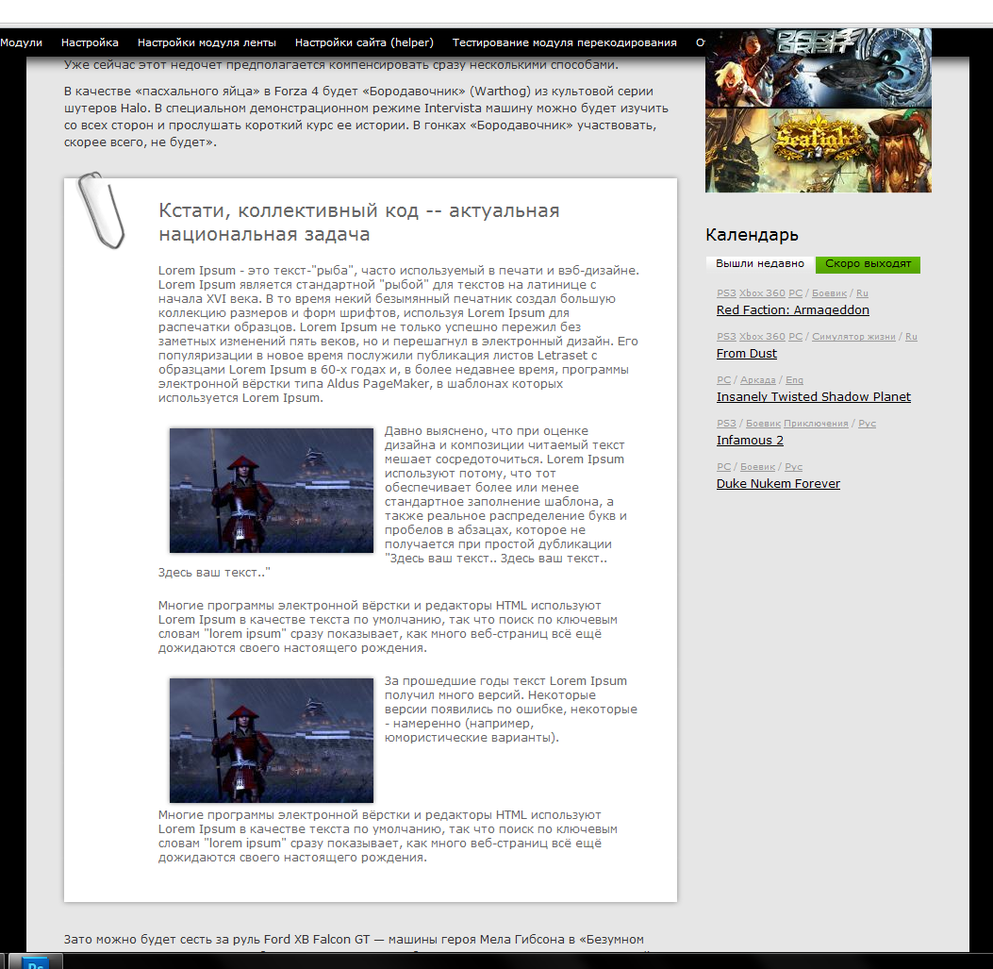Open the Infamous 2 game link
Image resolution: width=993 pixels, height=969 pixels.
(x=750, y=441)
